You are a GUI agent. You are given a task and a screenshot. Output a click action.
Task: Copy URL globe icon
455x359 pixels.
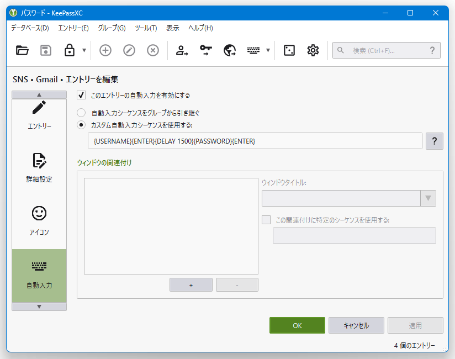click(x=230, y=50)
